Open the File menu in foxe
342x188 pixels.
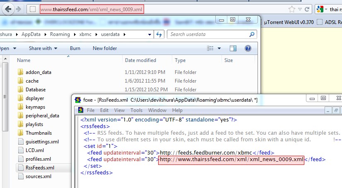tap(91, 110)
